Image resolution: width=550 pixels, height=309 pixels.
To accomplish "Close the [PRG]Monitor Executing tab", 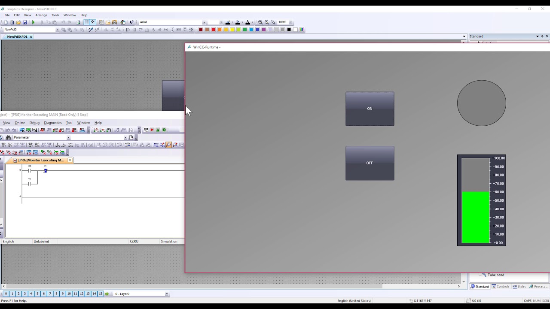I will (70, 160).
